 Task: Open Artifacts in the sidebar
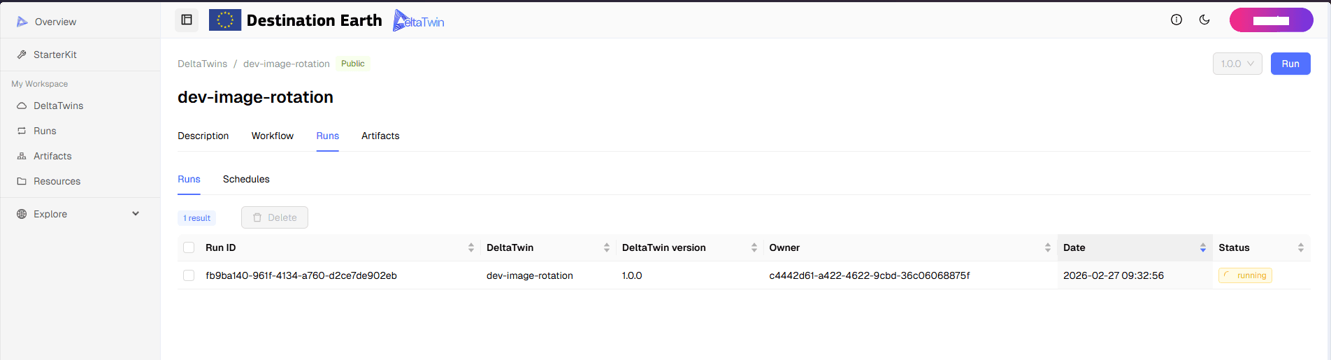(x=52, y=156)
